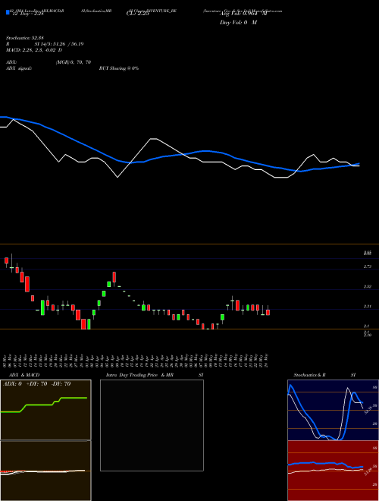Image resolution: width=379 pixels, height=501 pixels.
Task: Click the 'SI 14/3: 51.26 / 56.19' value
Action: click(59, 44)
